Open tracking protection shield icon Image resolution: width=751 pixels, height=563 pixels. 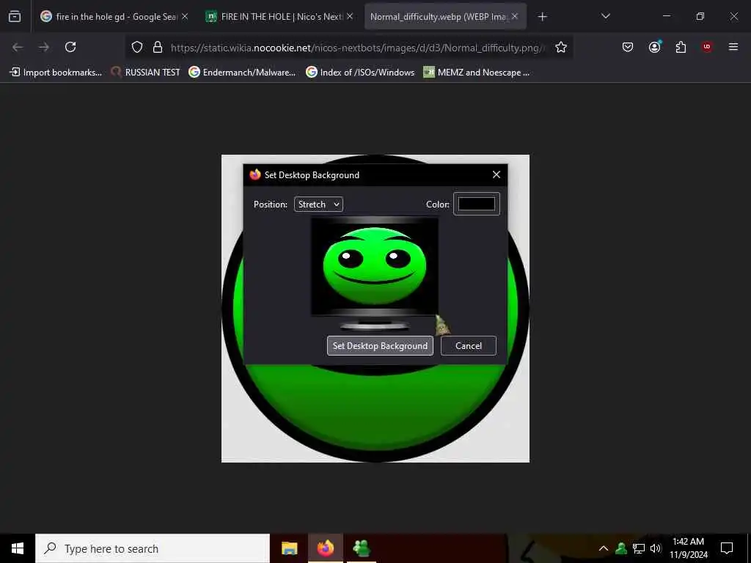click(137, 47)
